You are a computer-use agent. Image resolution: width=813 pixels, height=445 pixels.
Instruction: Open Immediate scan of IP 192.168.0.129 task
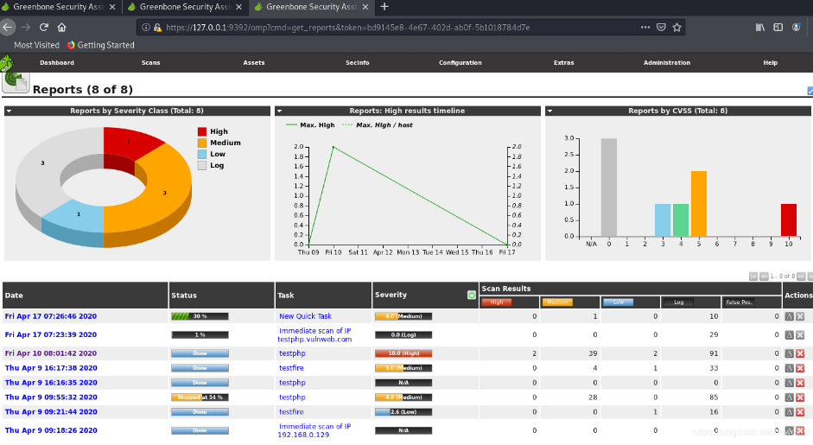[314, 430]
